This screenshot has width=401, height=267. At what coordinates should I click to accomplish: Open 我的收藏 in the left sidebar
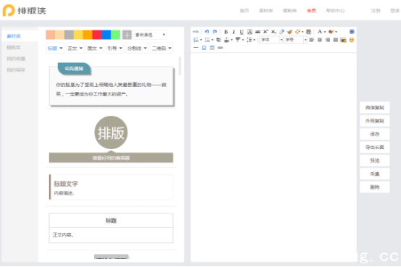pos(16,59)
